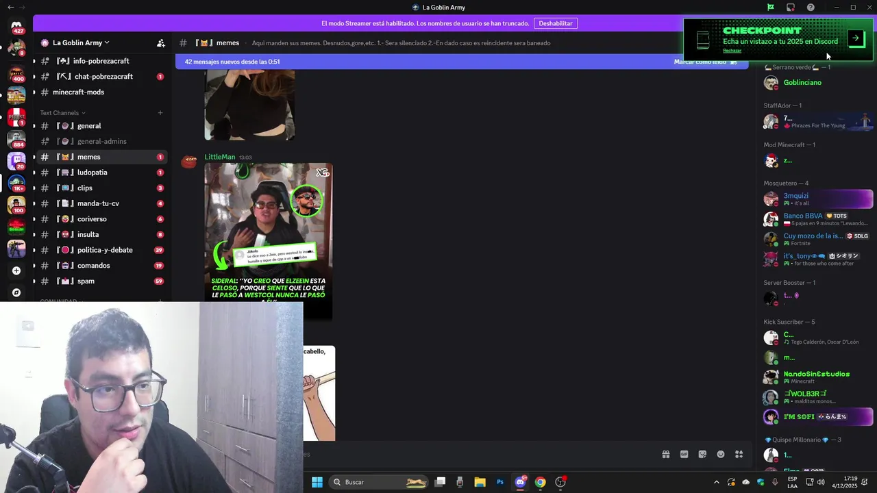Click the Checkpoint banner arrow button
The width and height of the screenshot is (877, 493).
pos(856,38)
